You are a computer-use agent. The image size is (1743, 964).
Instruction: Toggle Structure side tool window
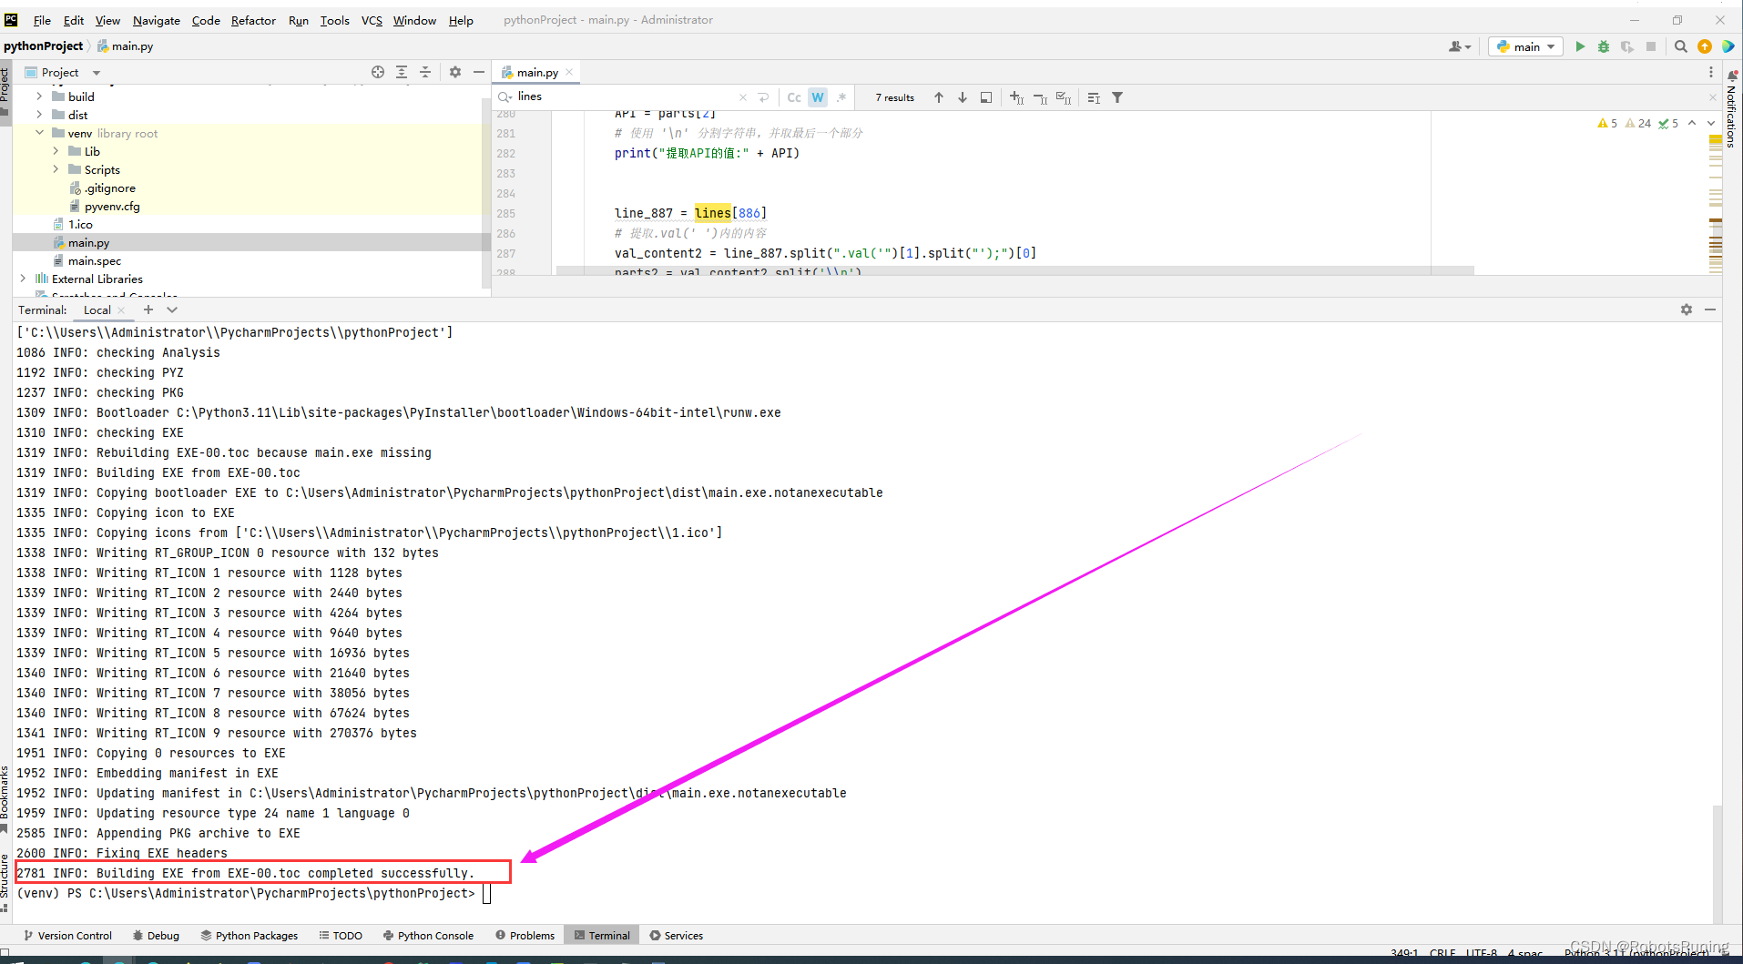5,881
